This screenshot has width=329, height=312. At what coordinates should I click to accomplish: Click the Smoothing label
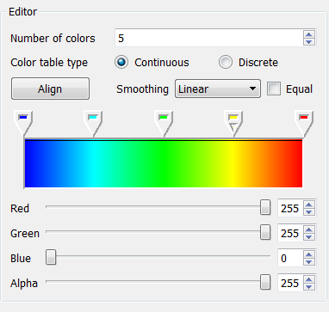(142, 89)
